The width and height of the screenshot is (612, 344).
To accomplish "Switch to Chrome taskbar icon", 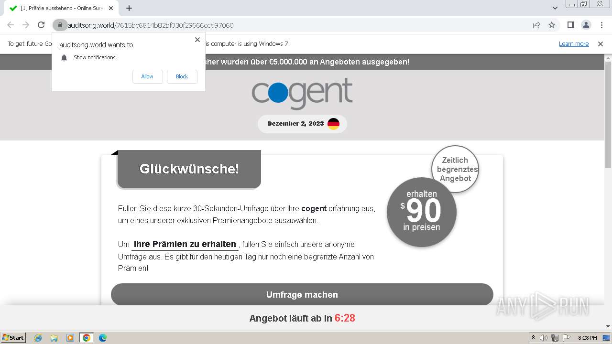I will [87, 338].
